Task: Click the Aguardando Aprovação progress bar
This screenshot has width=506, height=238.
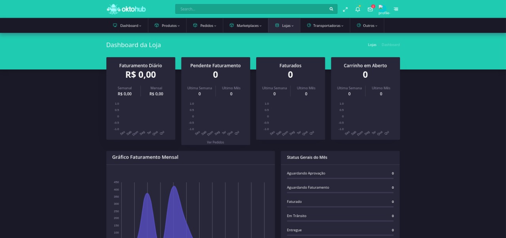Action: click(x=340, y=178)
